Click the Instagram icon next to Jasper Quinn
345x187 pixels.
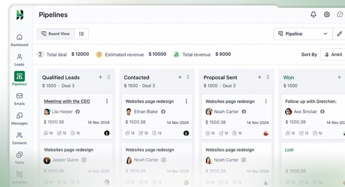point(84,160)
